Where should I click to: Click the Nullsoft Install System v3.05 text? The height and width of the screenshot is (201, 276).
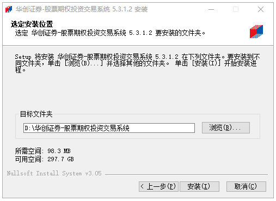pos(54,173)
